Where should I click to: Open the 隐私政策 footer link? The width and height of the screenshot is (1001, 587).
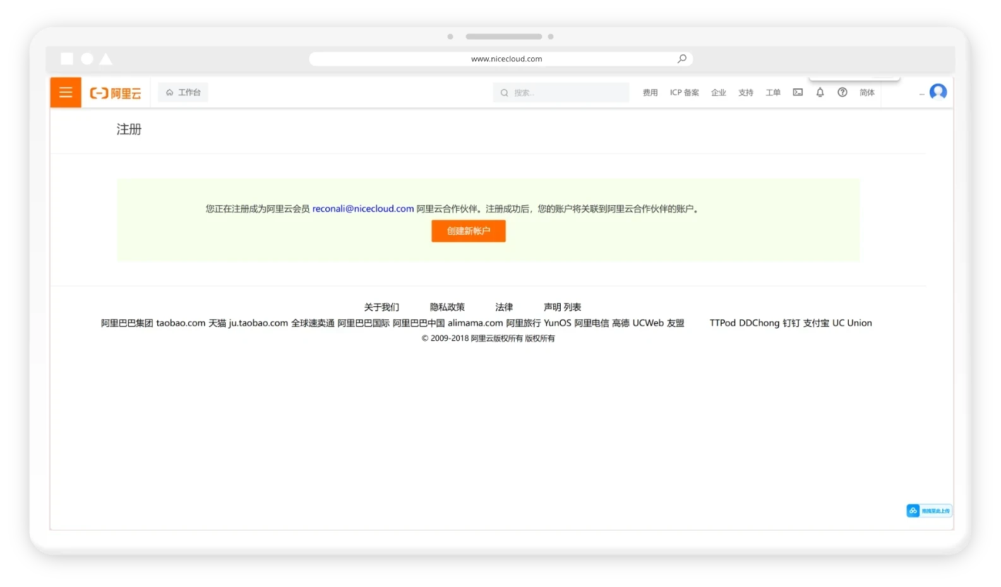pyautogui.click(x=447, y=307)
